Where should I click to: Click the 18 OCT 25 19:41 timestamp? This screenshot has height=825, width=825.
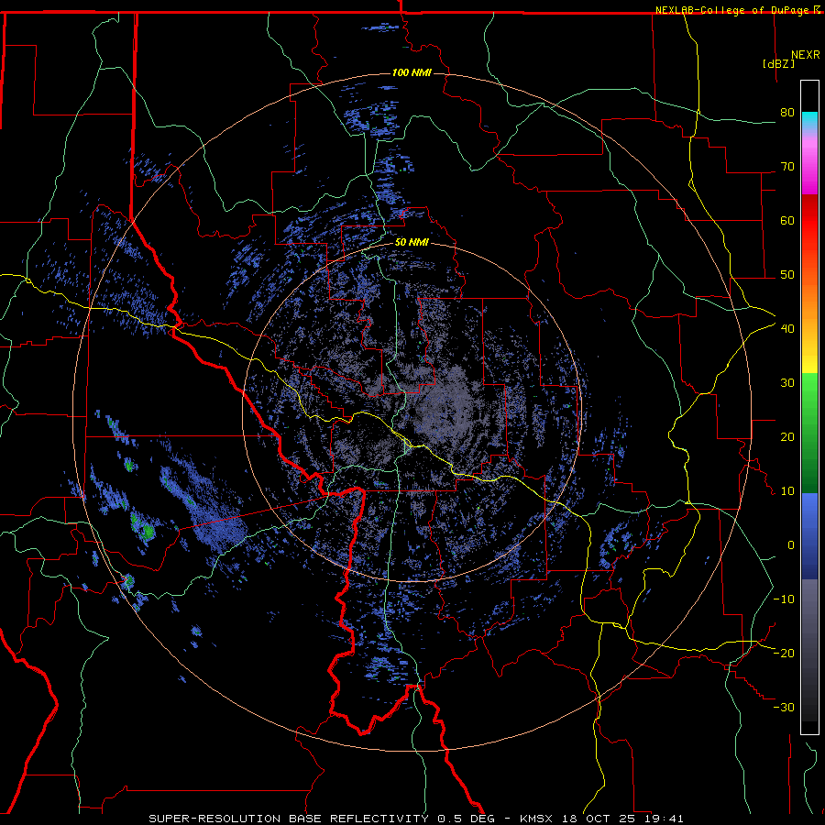tap(622, 819)
